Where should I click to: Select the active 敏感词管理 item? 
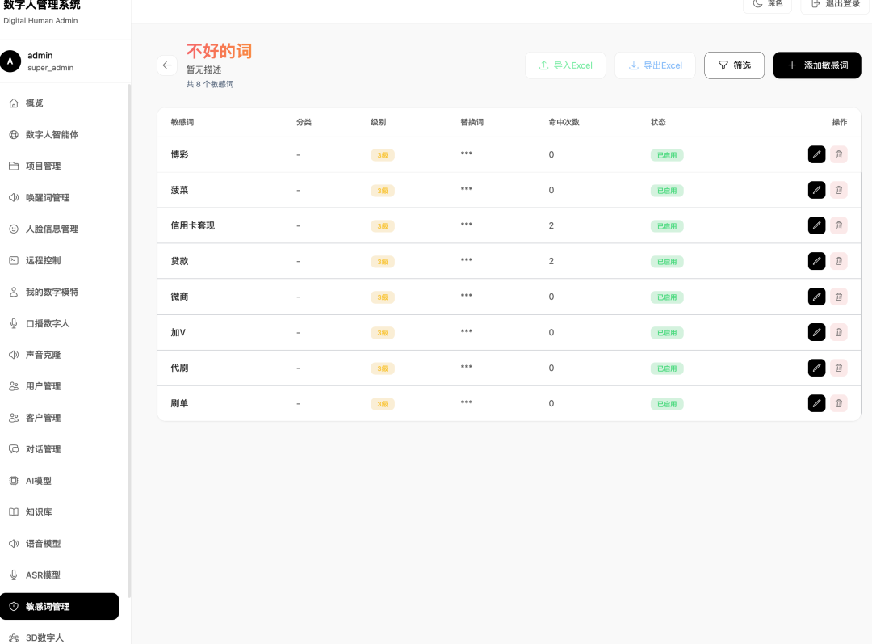[x=60, y=606]
